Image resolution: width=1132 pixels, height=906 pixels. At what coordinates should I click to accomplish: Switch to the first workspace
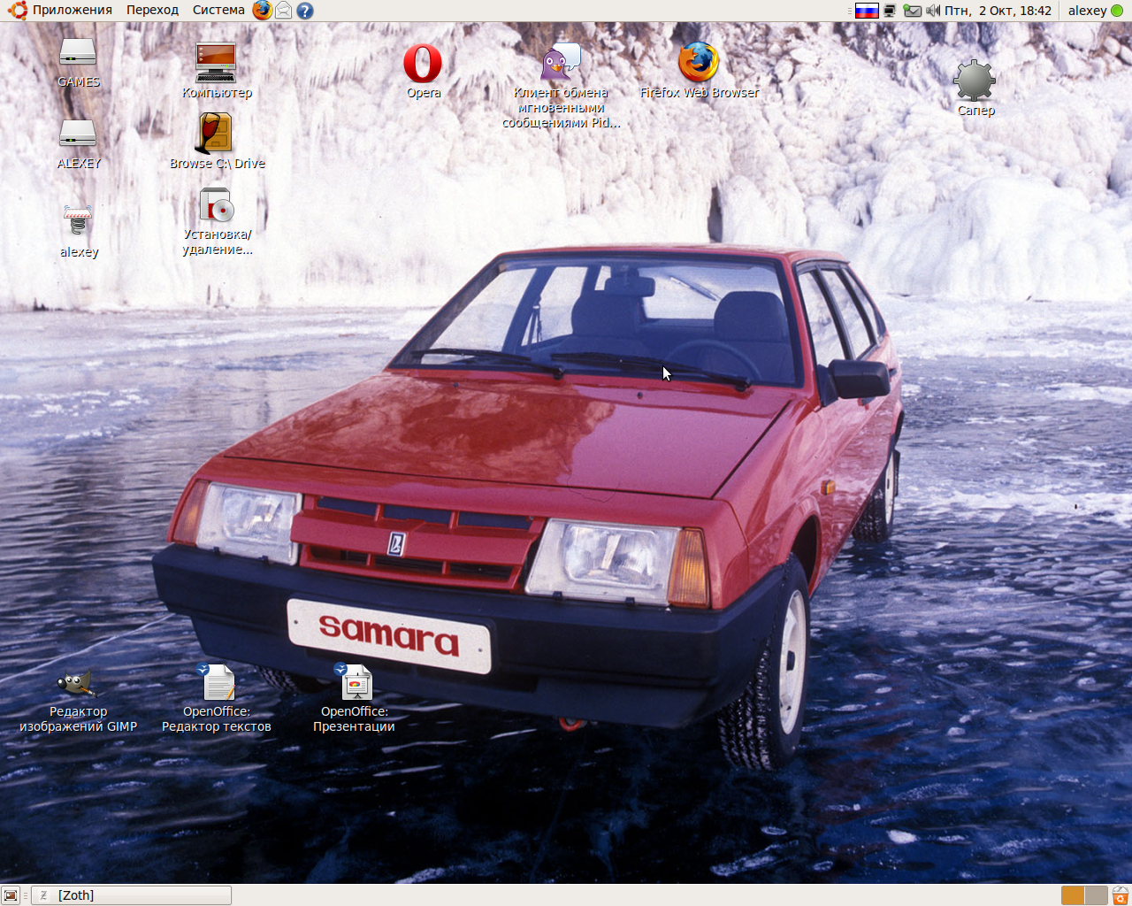coord(1073,895)
